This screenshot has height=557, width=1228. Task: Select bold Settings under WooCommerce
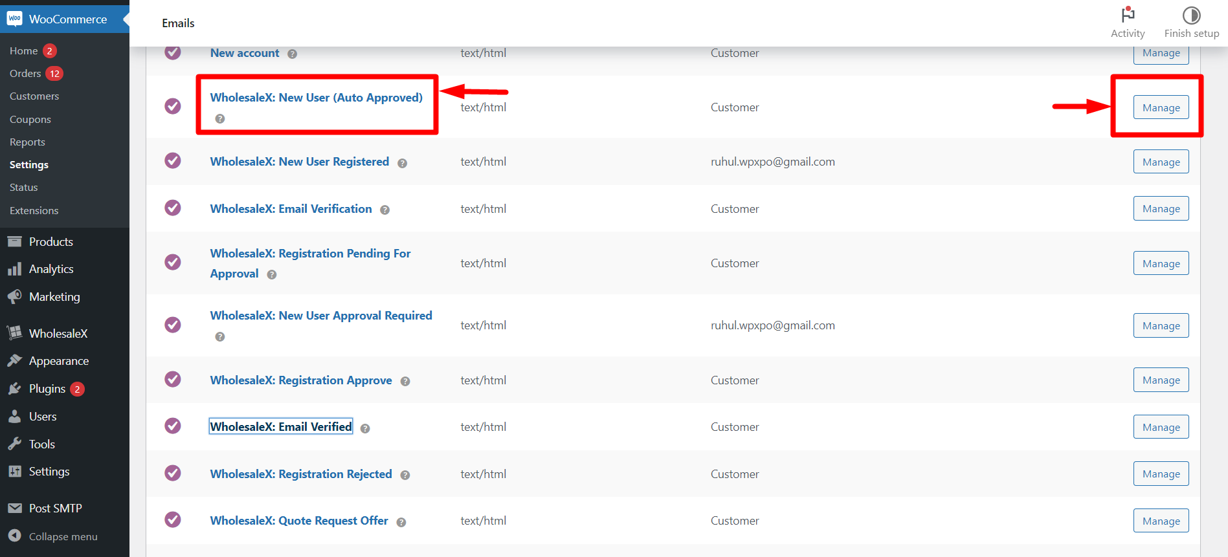click(29, 164)
